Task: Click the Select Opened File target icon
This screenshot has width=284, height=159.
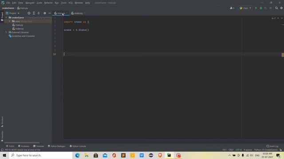Action: pyautogui.click(x=29, y=13)
